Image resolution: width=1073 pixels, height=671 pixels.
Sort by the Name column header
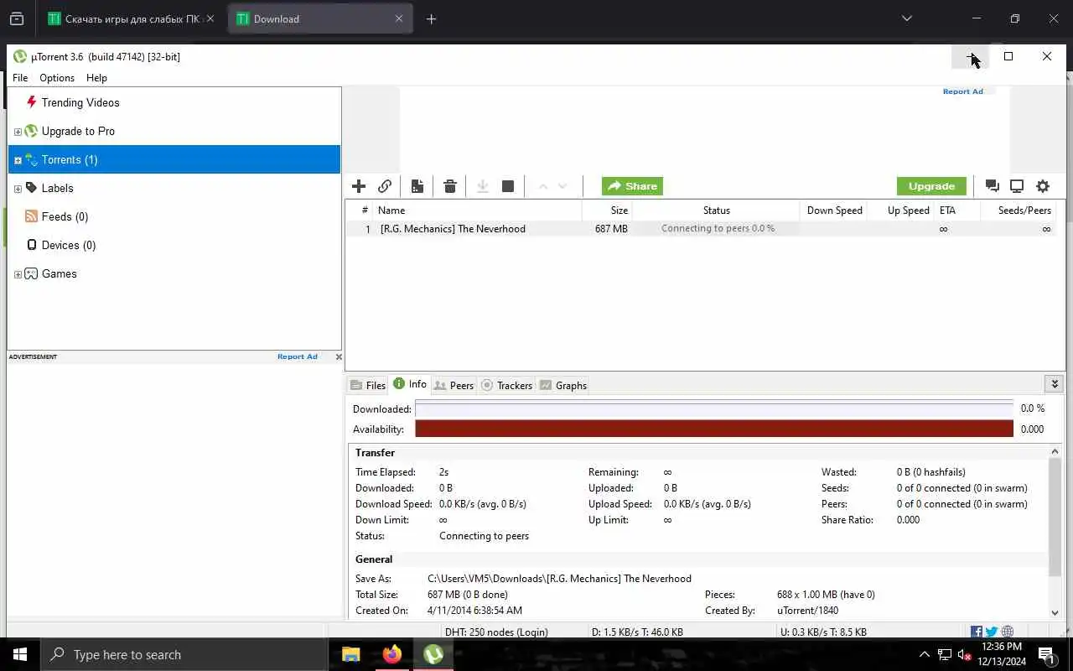tap(477, 211)
